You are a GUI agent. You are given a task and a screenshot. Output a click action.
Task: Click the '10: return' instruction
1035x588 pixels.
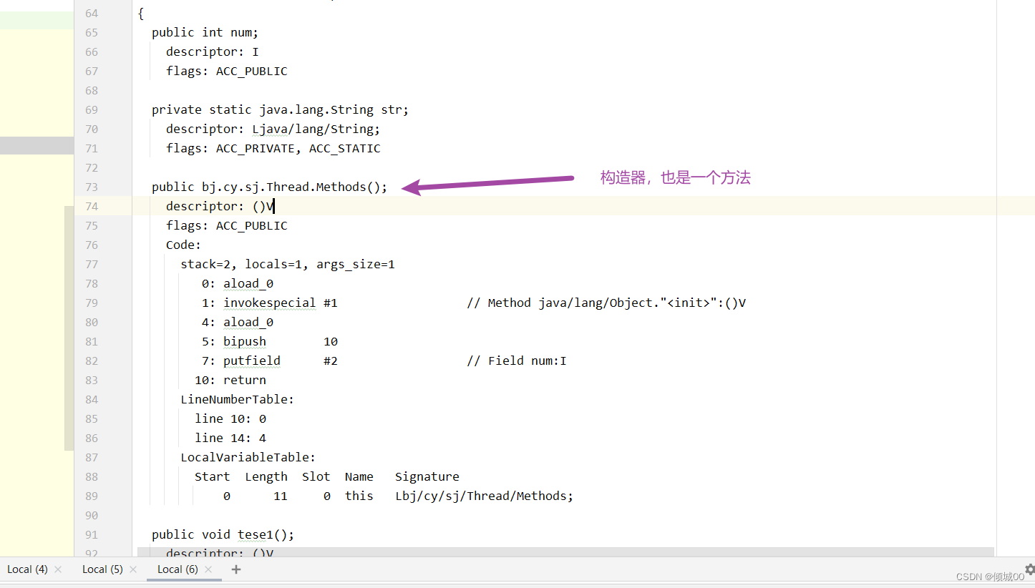coord(230,380)
